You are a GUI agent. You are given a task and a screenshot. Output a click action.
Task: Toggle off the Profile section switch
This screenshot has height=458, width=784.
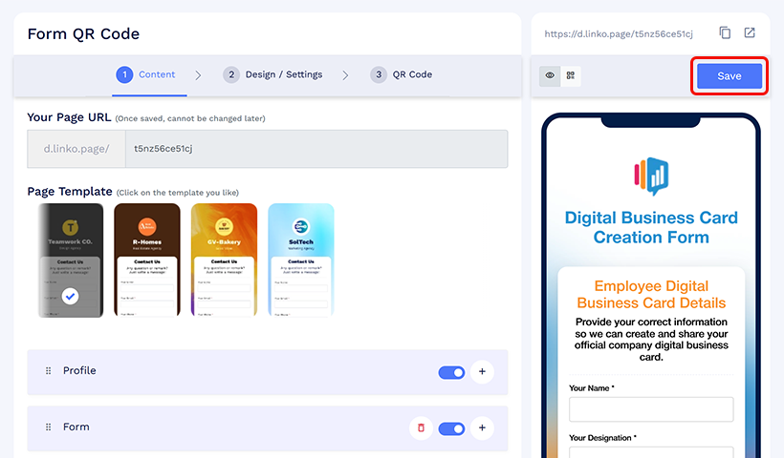tap(451, 372)
